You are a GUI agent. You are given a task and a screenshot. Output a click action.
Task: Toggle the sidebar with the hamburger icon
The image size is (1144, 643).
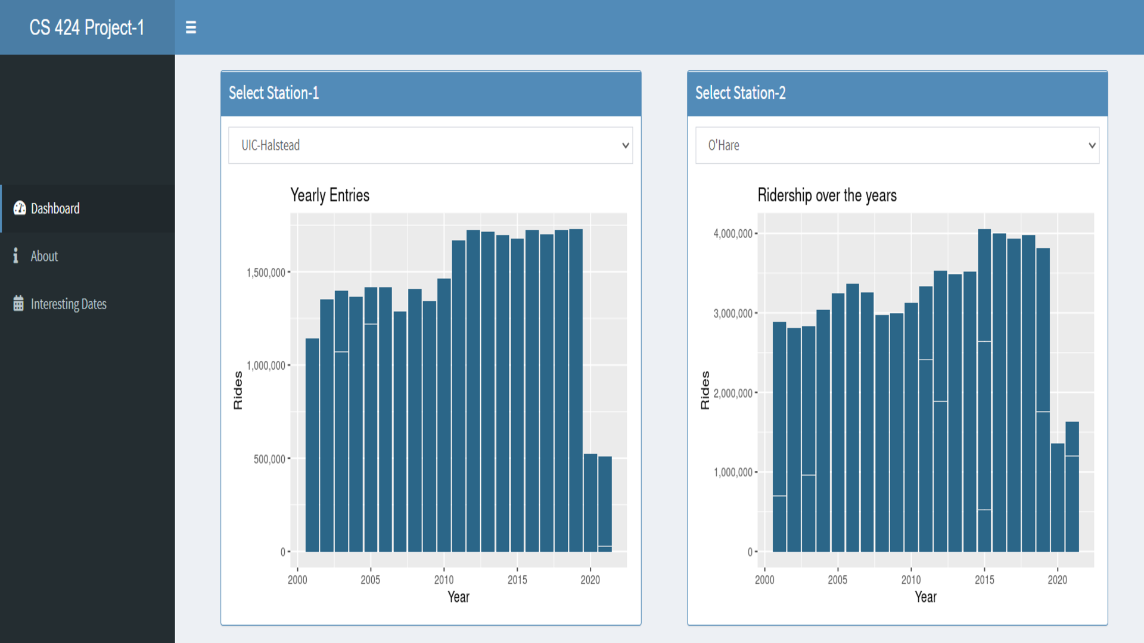(191, 27)
